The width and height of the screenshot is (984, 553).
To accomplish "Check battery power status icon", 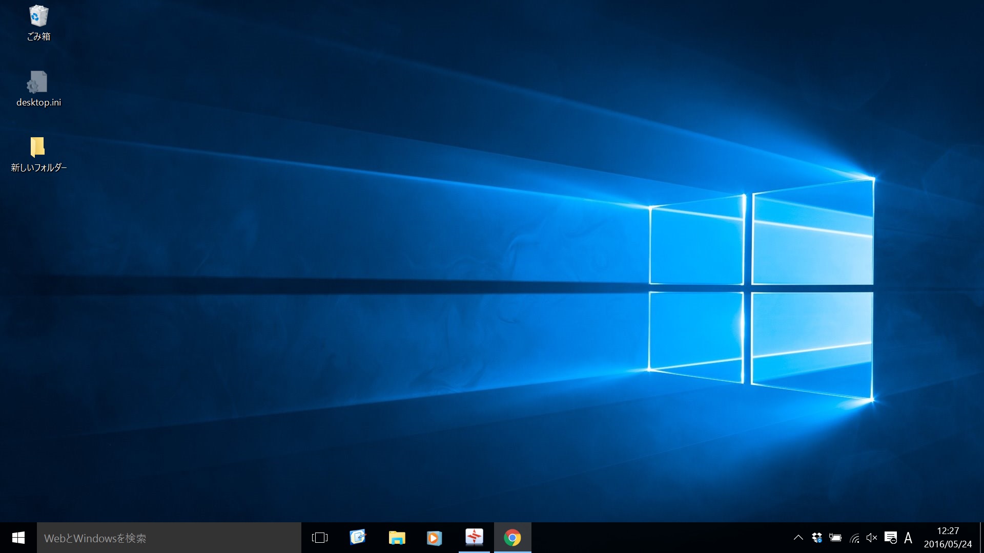I will click(x=835, y=538).
